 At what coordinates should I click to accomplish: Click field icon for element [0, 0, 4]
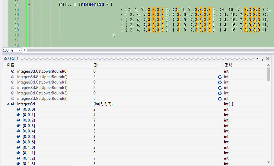[18, 131]
